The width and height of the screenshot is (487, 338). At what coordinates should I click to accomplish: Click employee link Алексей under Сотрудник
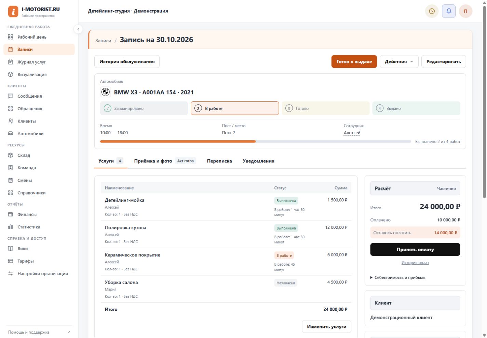coord(352,133)
